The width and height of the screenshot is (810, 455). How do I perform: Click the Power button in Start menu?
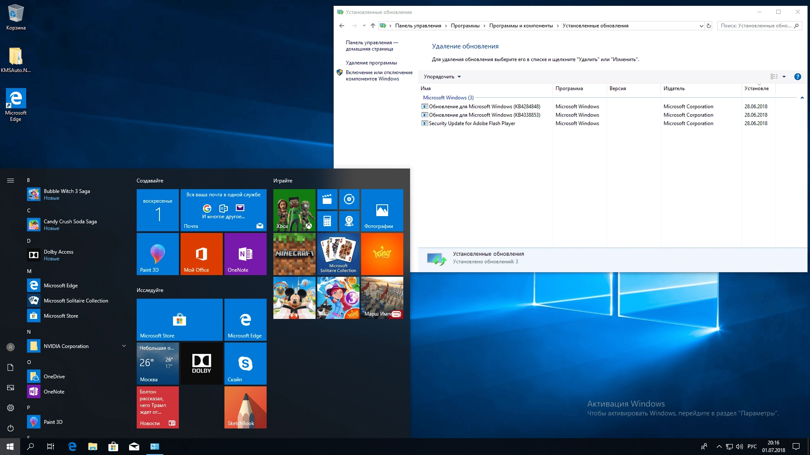pos(11,428)
